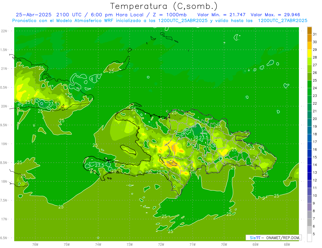
Task: Pick the lime legend swatch between 27 and 28
Action: click(309, 61)
